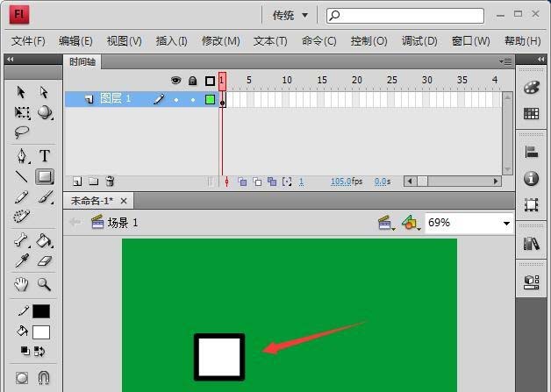Select the Rectangle tool

45,176
